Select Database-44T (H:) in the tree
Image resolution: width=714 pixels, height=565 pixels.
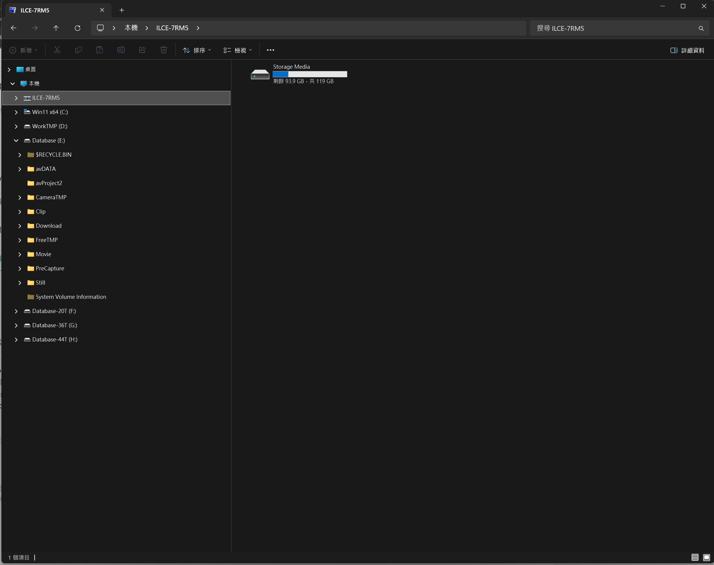[x=54, y=340]
